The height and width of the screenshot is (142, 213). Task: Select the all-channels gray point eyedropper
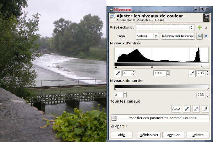196,109
